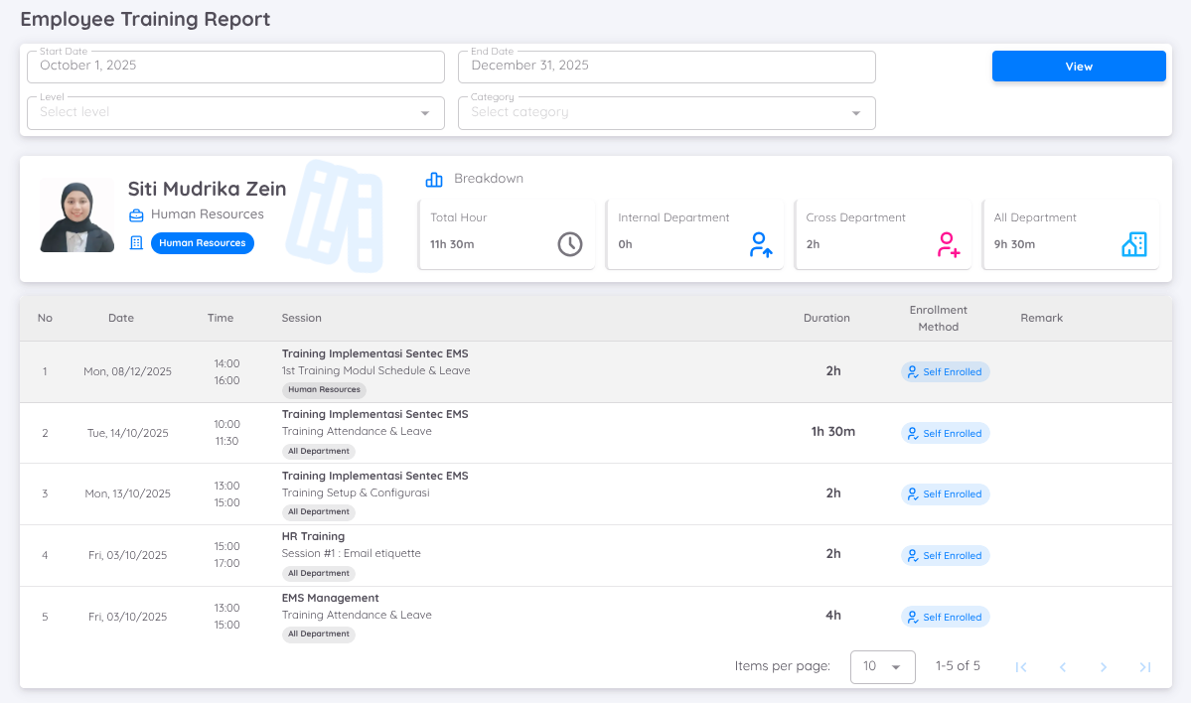Click the building icon above the department chip

(x=136, y=242)
